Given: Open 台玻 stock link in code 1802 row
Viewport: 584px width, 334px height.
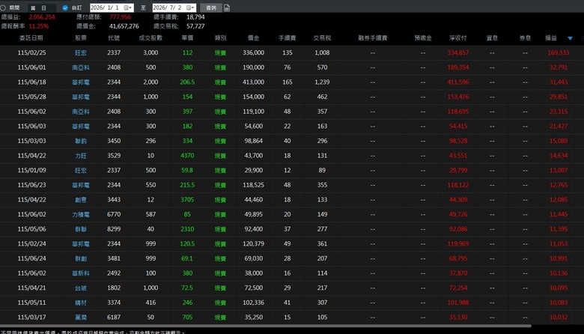Looking at the screenshot, I should (81, 288).
